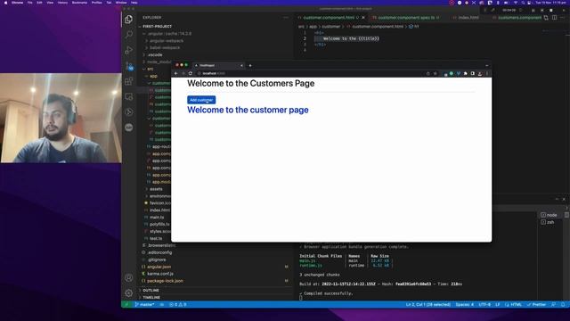Image resolution: width=570 pixels, height=321 pixels.
Task: Switch to customer.component.spec.ts editor tab
Action: click(406, 18)
